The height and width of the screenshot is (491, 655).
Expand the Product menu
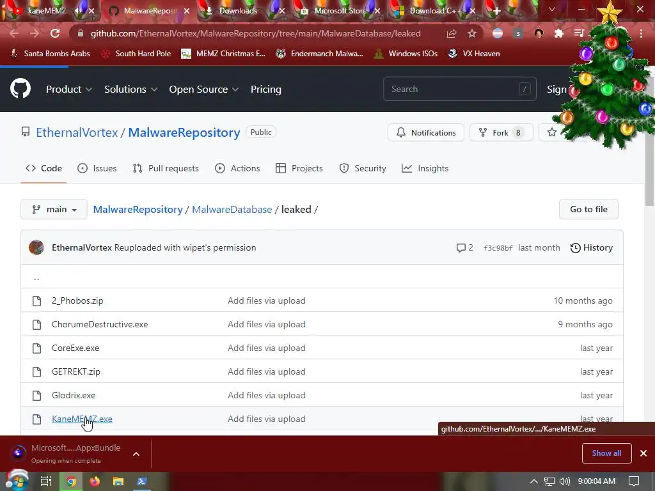pyautogui.click(x=69, y=90)
